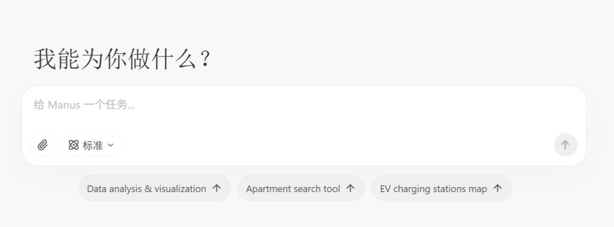The image size is (614, 227).
Task: Click the atom icon beside 标准
Action: coord(74,145)
